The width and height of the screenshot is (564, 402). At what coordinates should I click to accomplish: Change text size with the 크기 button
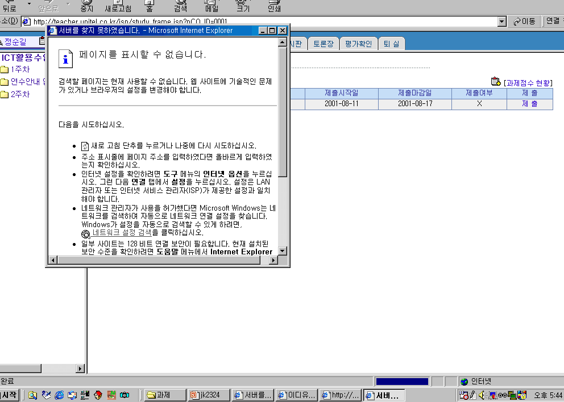click(243, 5)
